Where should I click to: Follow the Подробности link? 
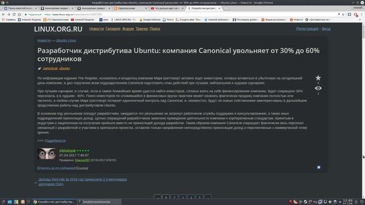[x=55, y=141]
